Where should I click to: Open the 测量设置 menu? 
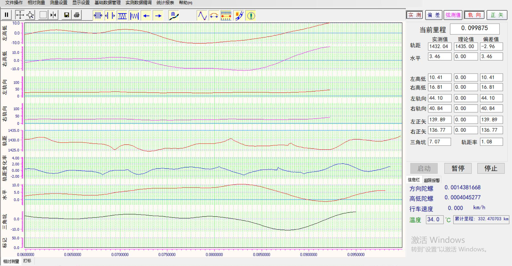pyautogui.click(x=58, y=3)
